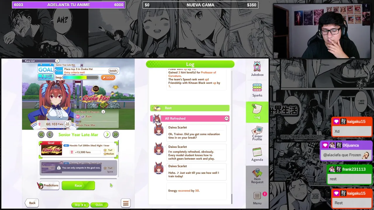Click the Spr season icon near Firm
Screen dimensions: 374x210
78,117
